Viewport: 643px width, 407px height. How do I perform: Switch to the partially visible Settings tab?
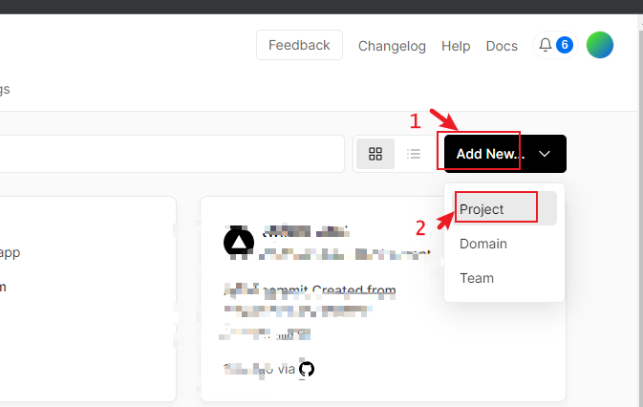[5, 89]
